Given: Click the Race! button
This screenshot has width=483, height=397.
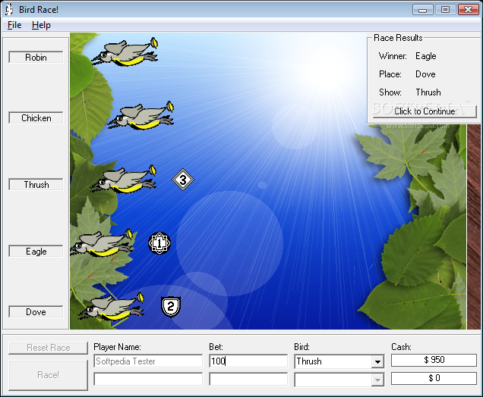Looking at the screenshot, I should pos(48,375).
